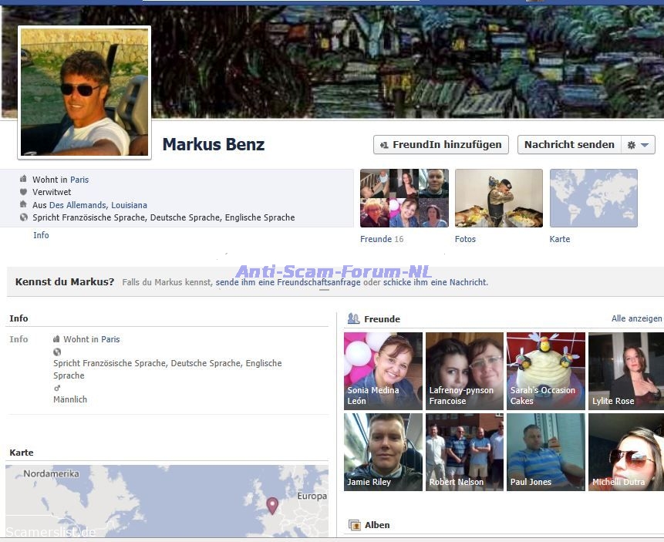Click the profile picture of Markus Benz
The image size is (664, 542).
pyautogui.click(x=85, y=93)
